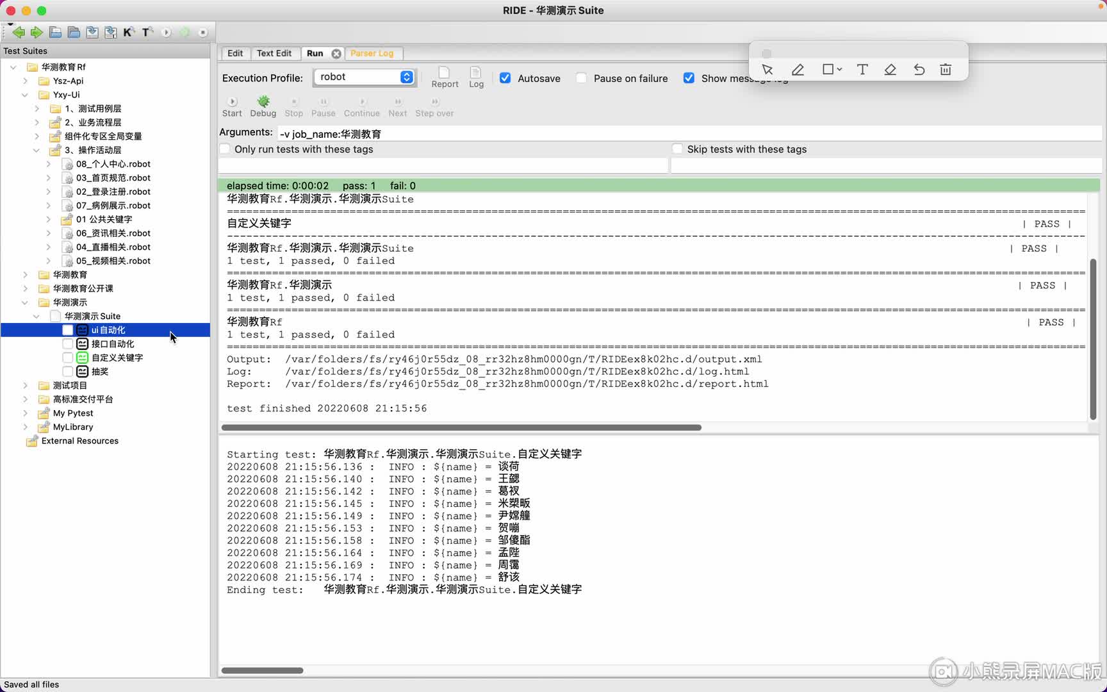
Task: Click message log horizontal scrollbar
Action: pos(262,670)
